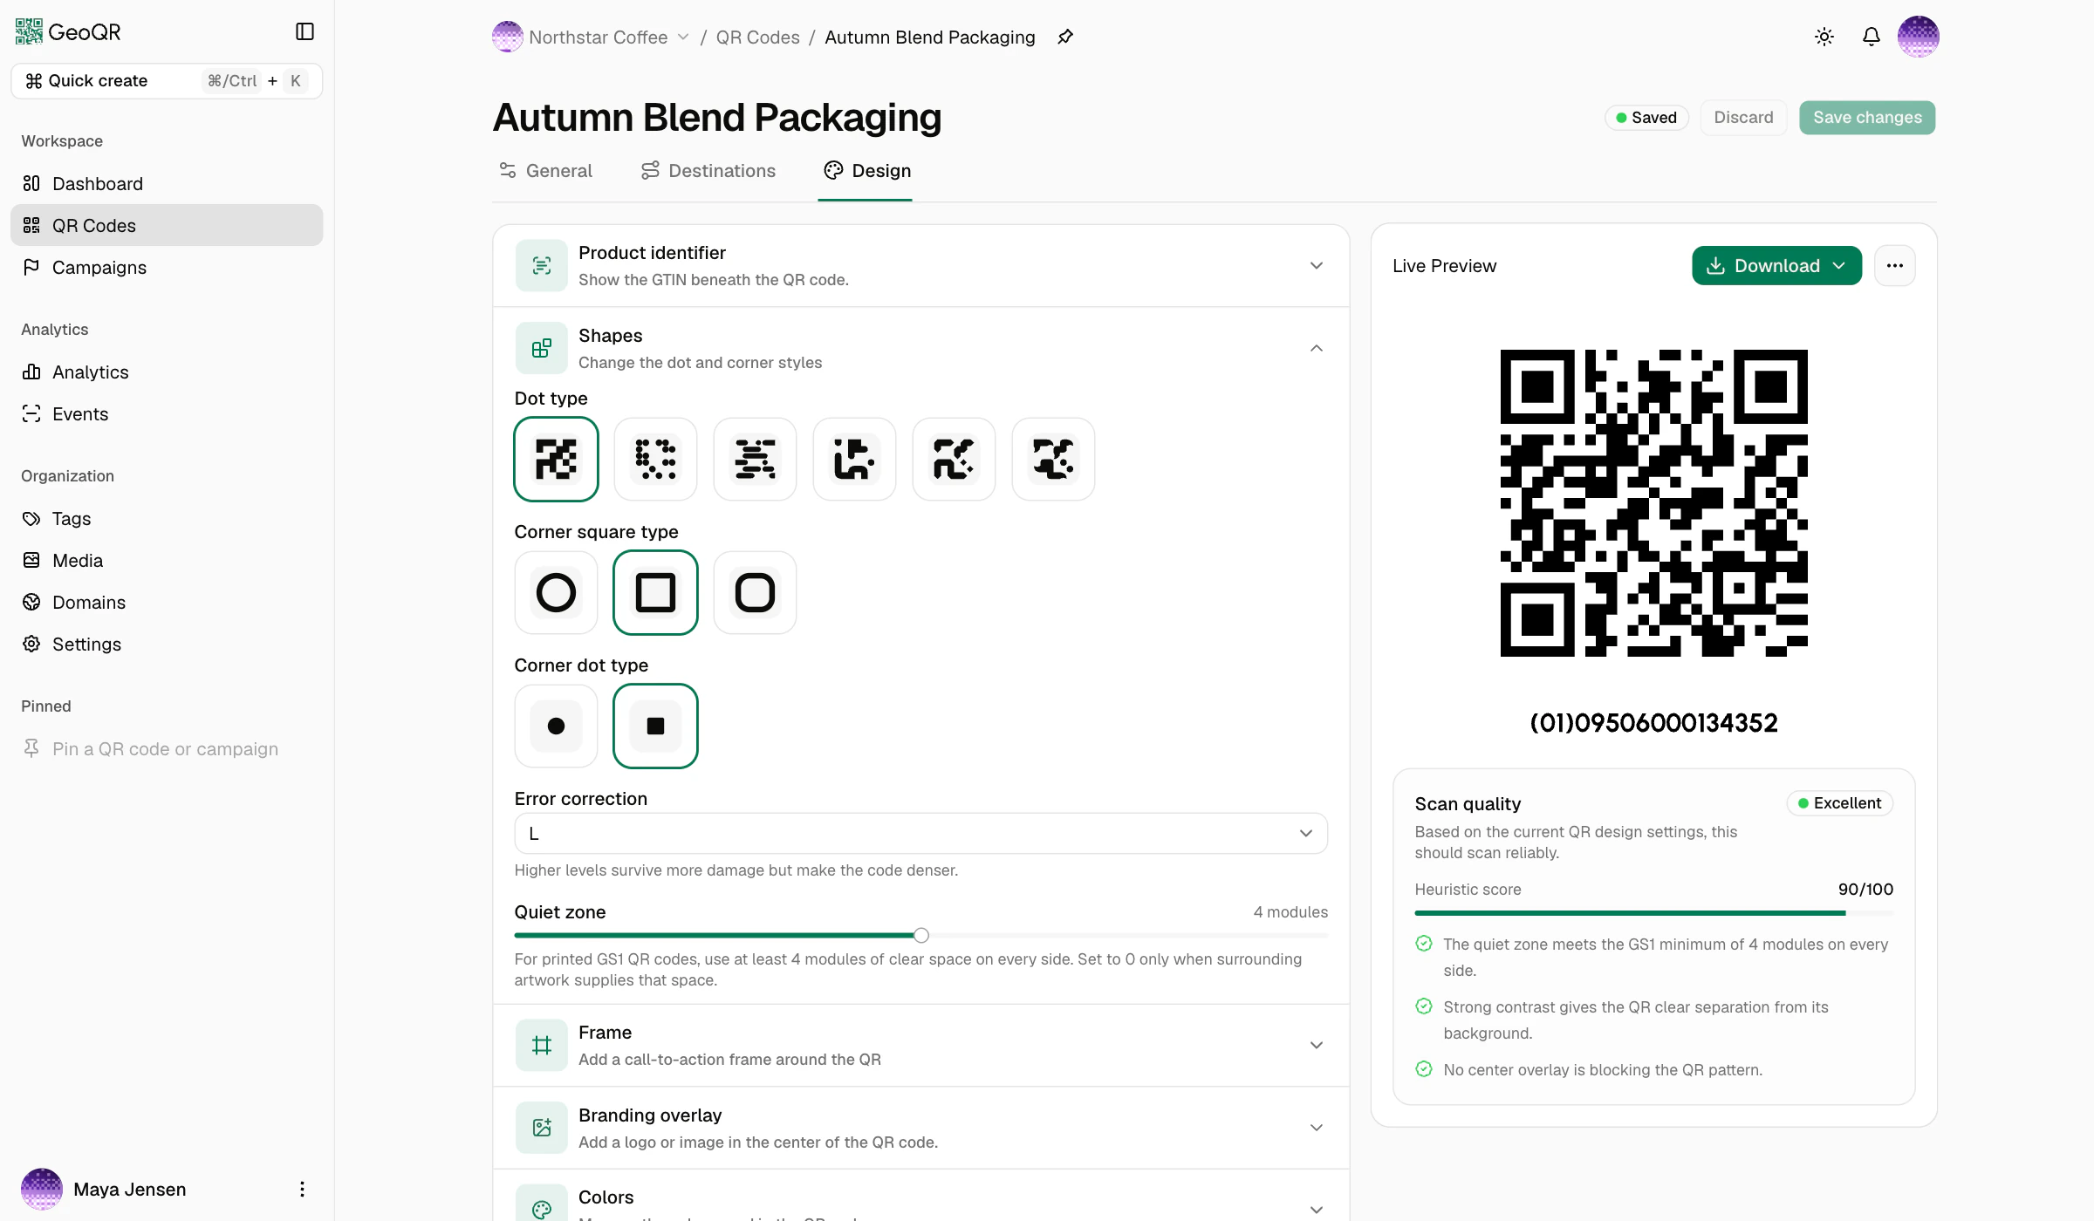Click the Save changes button
This screenshot has width=2094, height=1221.
1867,118
